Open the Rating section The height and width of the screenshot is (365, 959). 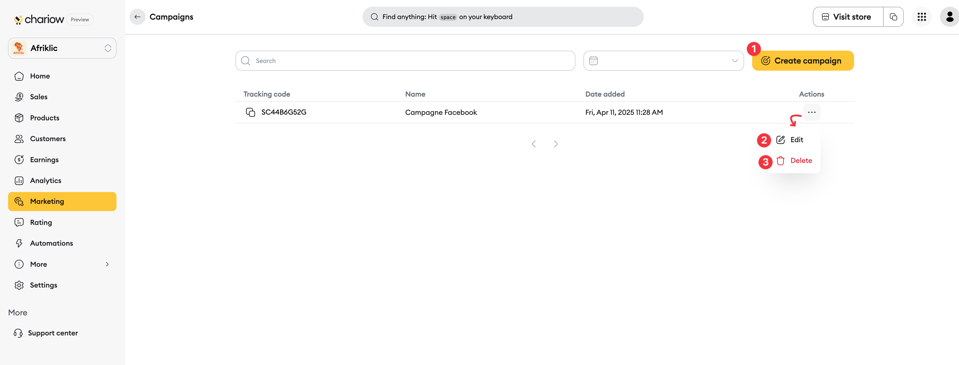62,222
